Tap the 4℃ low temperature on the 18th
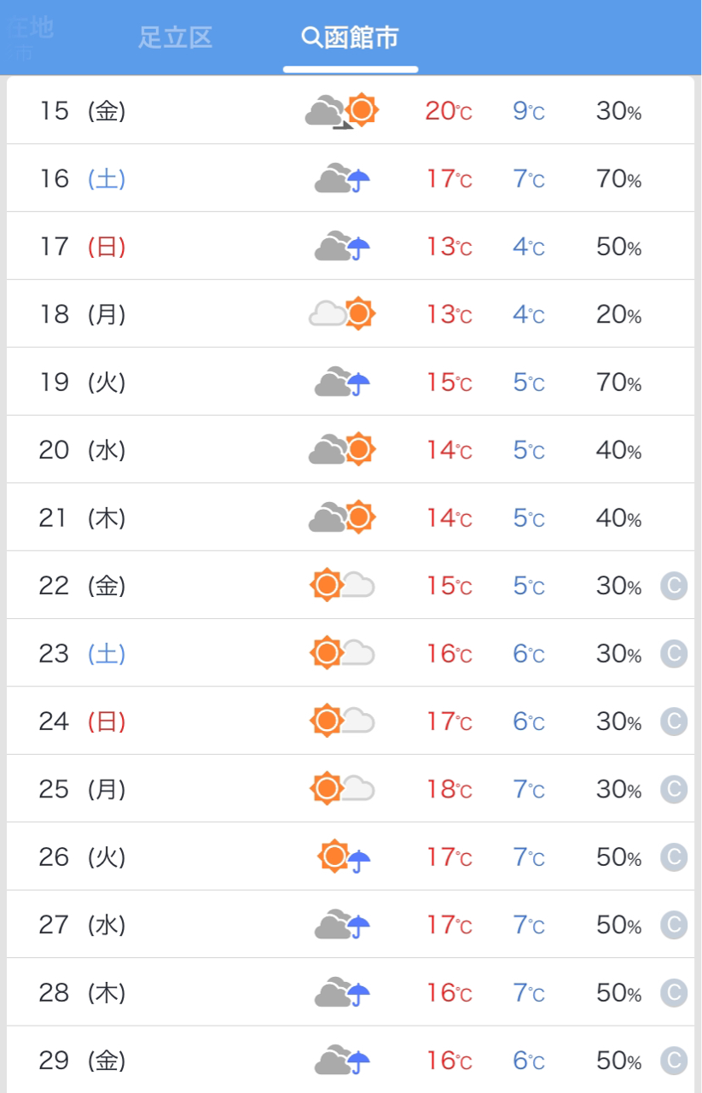This screenshot has width=702, height=1093. pyautogui.click(x=529, y=315)
